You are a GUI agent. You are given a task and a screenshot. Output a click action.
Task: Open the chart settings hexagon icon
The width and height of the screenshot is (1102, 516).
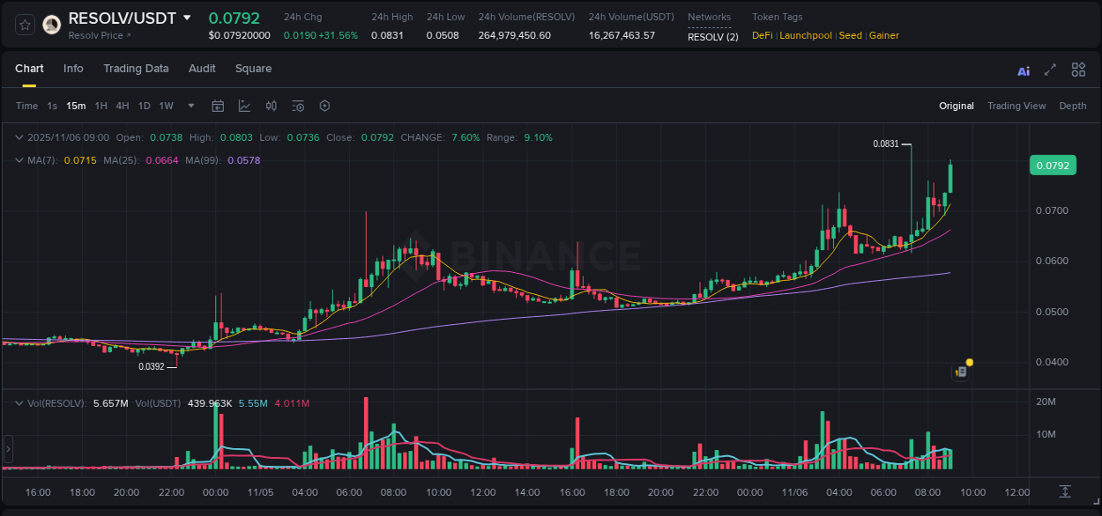[x=324, y=106]
